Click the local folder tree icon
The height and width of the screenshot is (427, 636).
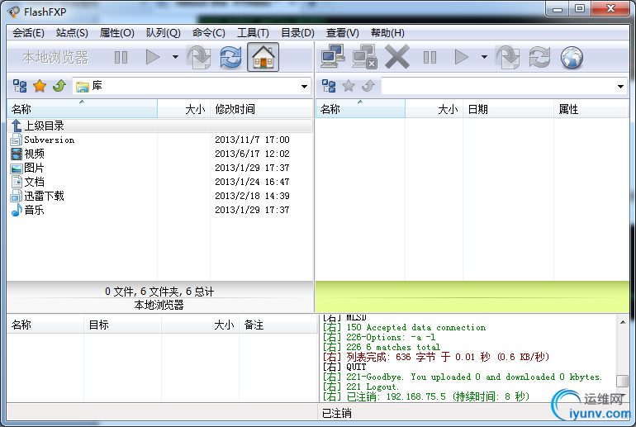click(x=20, y=86)
